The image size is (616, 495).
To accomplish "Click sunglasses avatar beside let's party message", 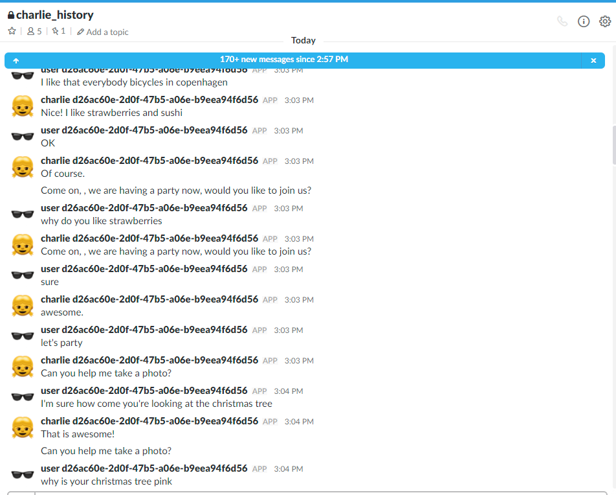I will pos(23,336).
